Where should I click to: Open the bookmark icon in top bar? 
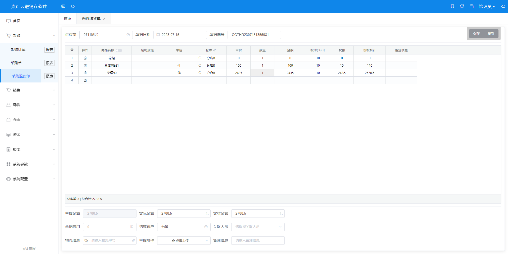452,6
